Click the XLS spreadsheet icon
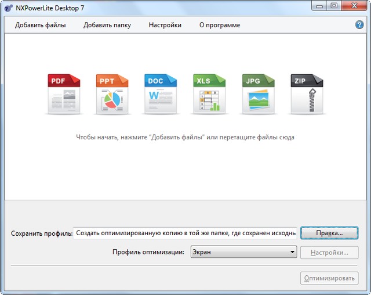371x295 pixels. pyautogui.click(x=209, y=93)
